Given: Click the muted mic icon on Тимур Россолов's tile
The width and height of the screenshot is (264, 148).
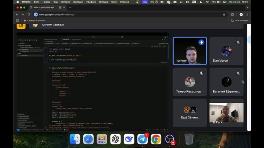Looking at the screenshot, I should coord(201,73).
